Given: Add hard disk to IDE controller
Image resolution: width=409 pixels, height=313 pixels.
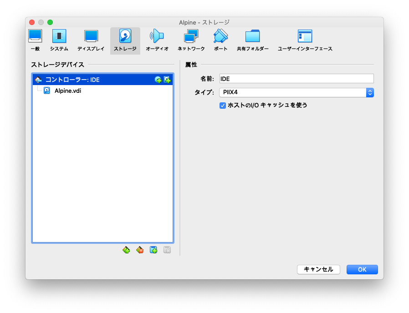Looking at the screenshot, I should point(167,80).
